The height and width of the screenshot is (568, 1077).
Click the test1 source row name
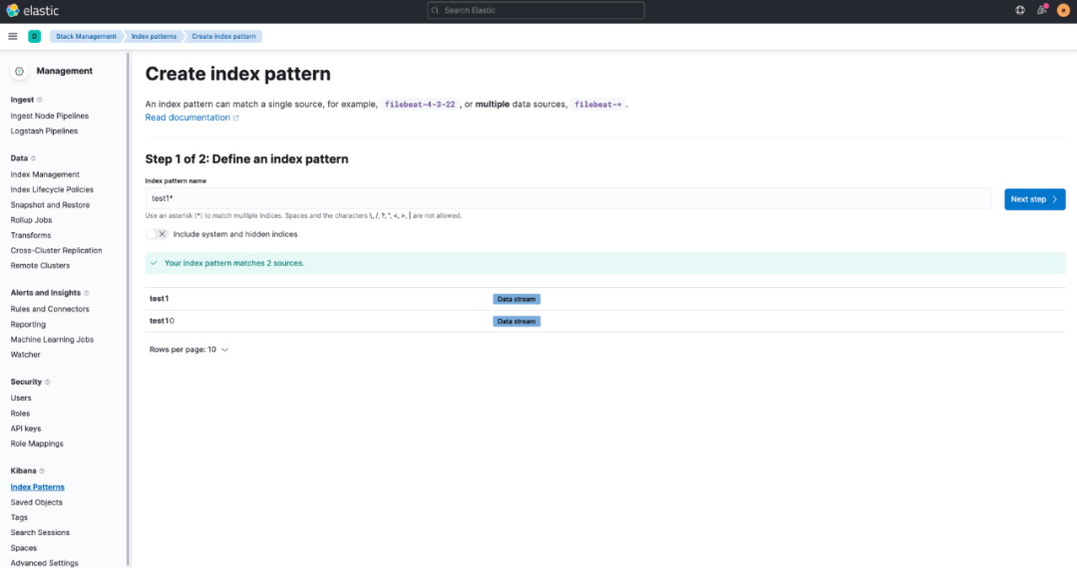(160, 299)
